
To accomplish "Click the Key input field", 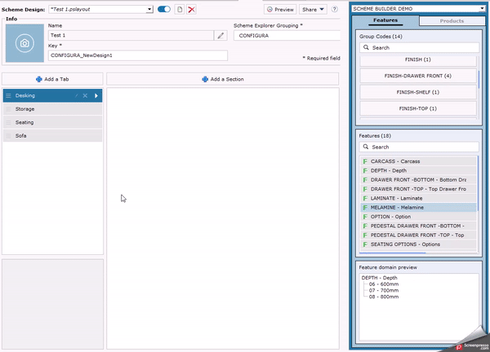I will pyautogui.click(x=138, y=55).
